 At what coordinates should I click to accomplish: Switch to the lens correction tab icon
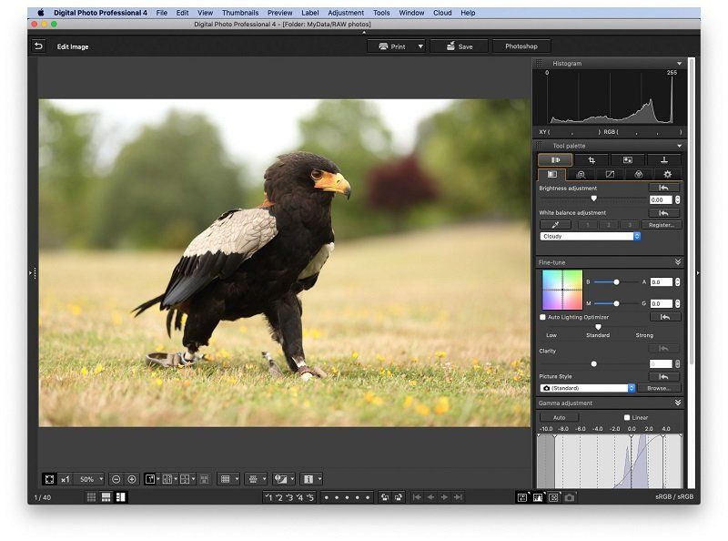[x=641, y=173]
